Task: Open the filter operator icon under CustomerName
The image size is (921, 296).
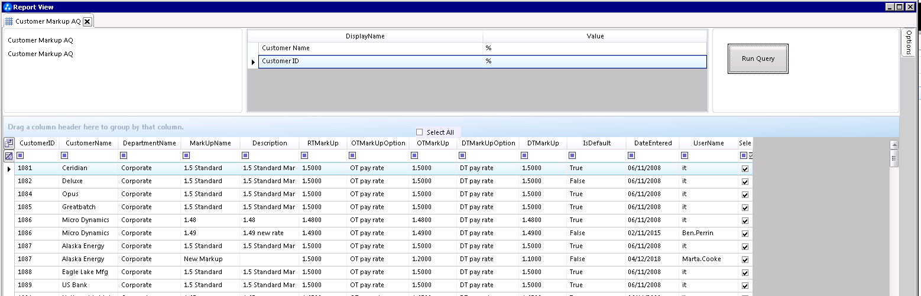Action: point(64,155)
